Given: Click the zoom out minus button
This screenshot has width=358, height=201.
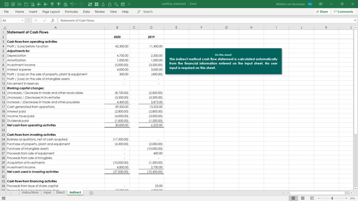Looking at the screenshot, I should click(319, 198).
